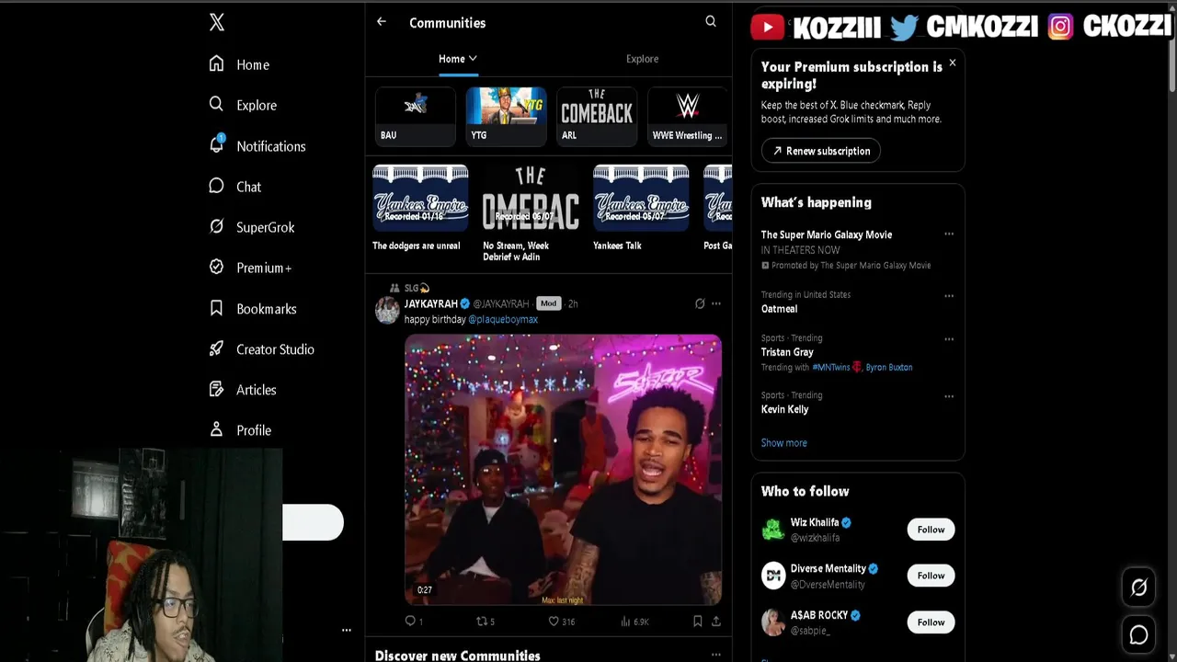Go to Home in sidebar
The height and width of the screenshot is (662, 1177).
[x=239, y=64]
